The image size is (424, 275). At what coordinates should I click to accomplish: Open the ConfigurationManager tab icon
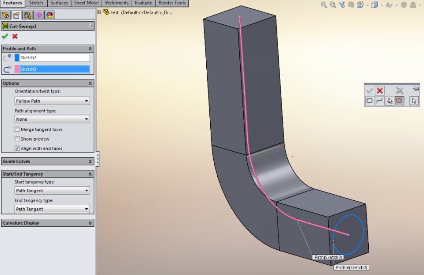click(27, 15)
